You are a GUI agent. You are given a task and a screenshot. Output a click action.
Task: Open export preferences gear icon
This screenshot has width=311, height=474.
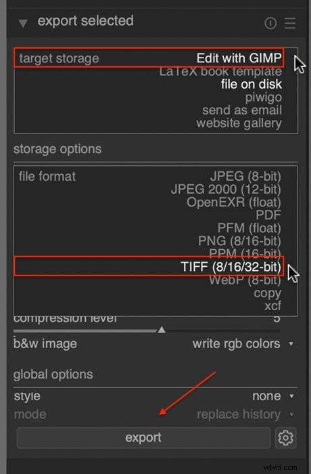(285, 437)
